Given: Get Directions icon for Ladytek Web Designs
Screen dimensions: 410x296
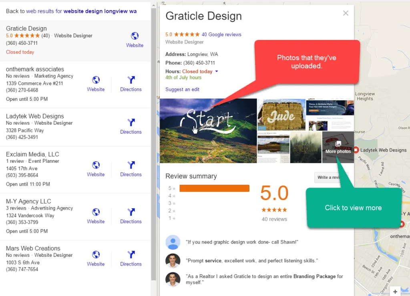Looking at the screenshot, I should (131, 122).
